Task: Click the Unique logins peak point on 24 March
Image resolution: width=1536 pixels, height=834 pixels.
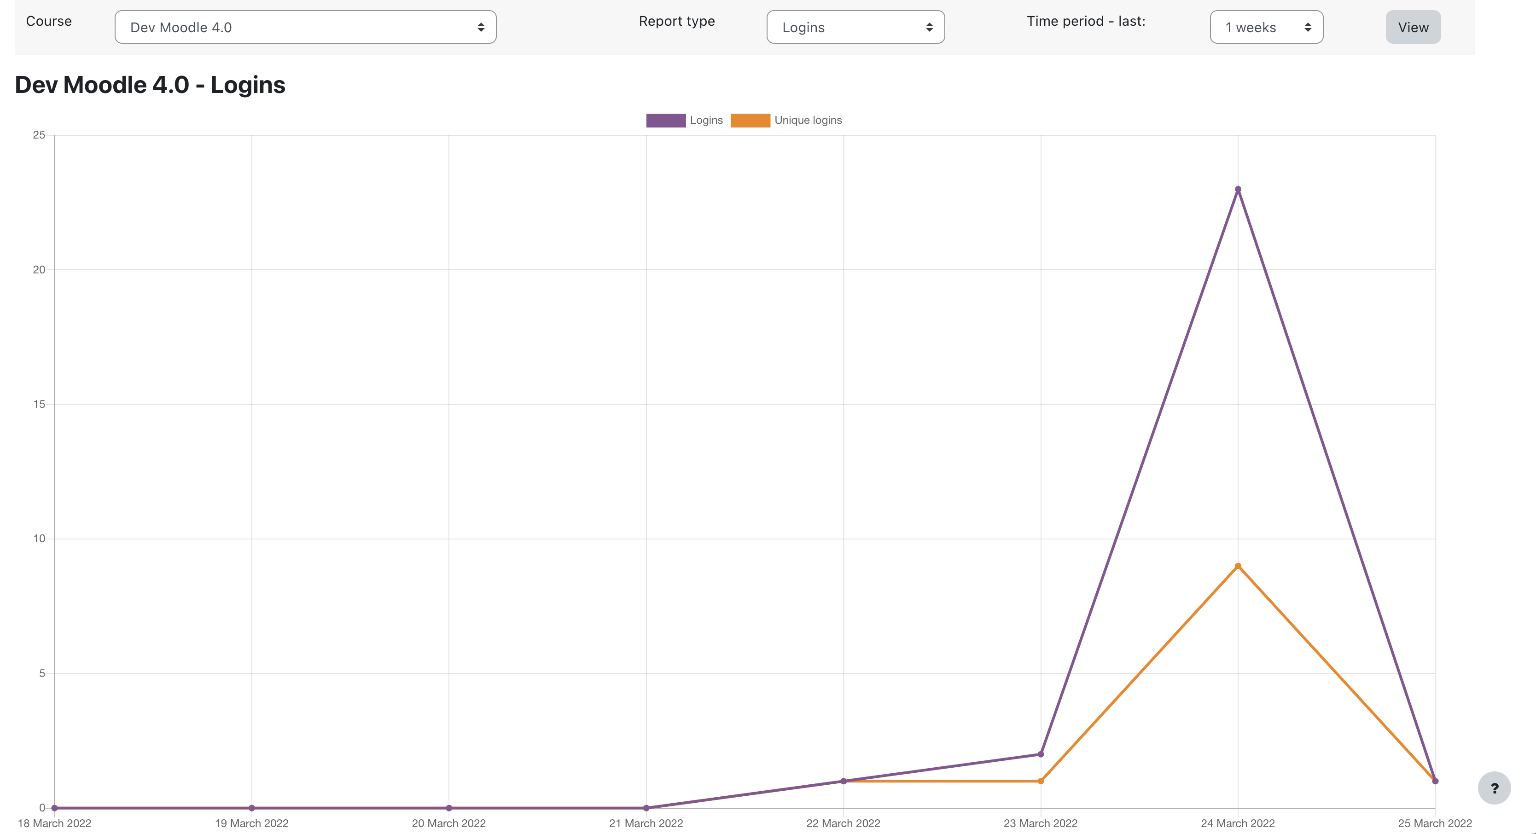Action: point(1238,566)
